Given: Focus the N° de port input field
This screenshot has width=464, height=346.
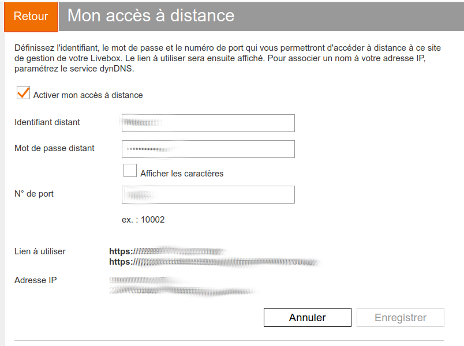Looking at the screenshot, I should coord(208,194).
